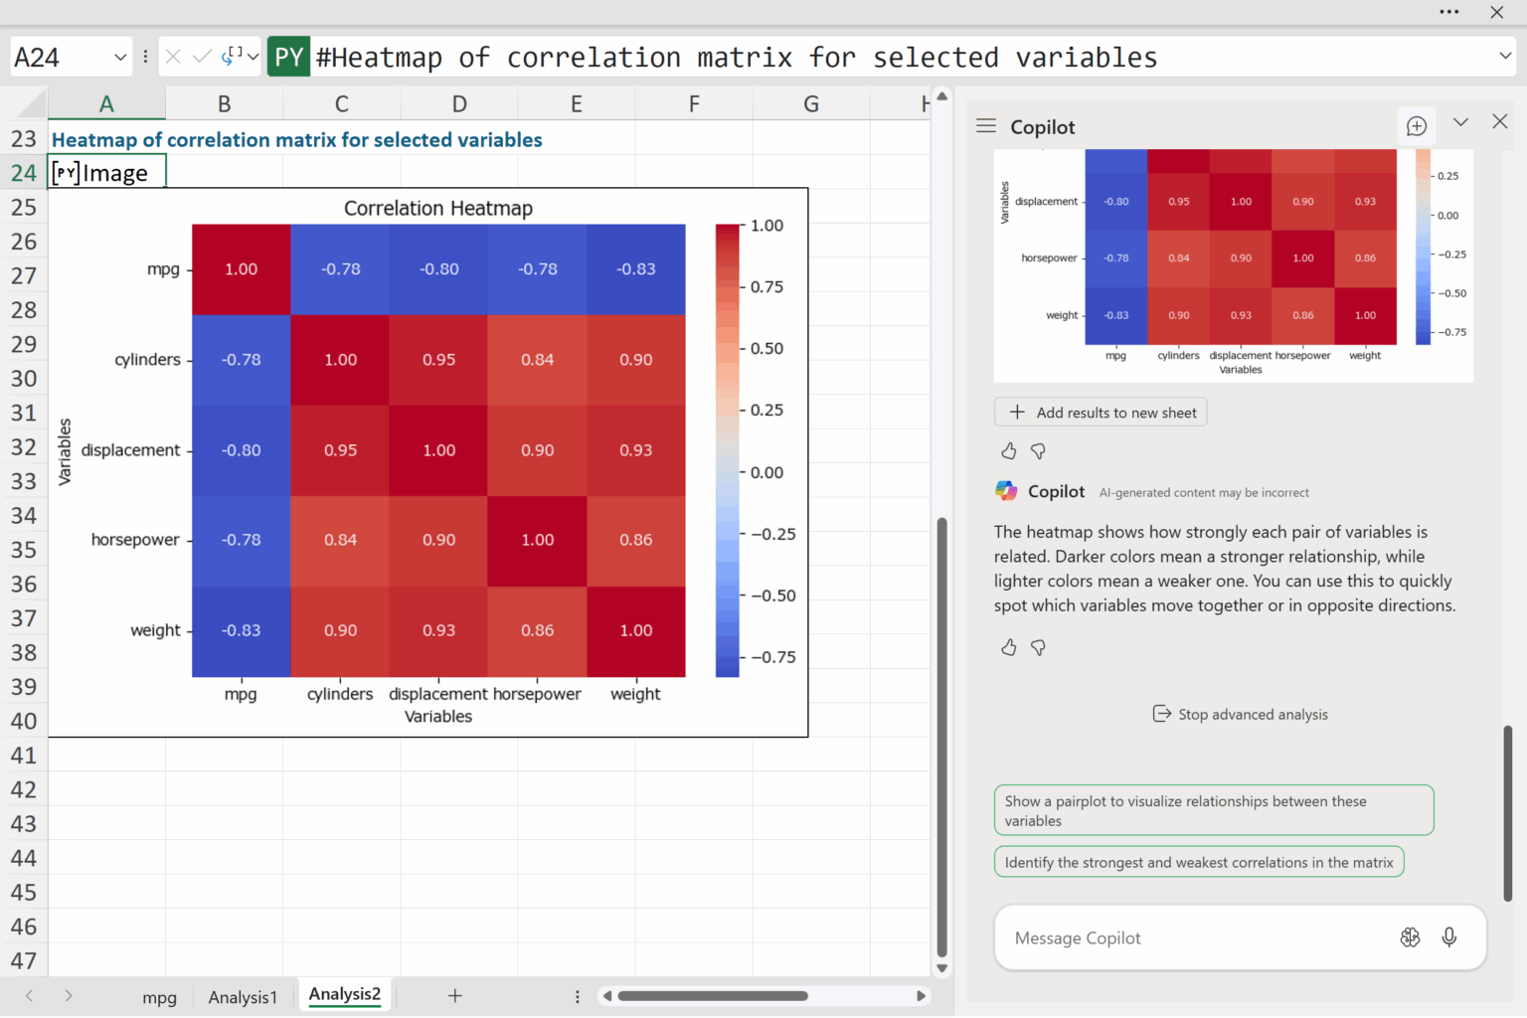1527x1018 pixels.
Task: Switch to the Analysis1 sheet tab
Action: click(x=243, y=997)
